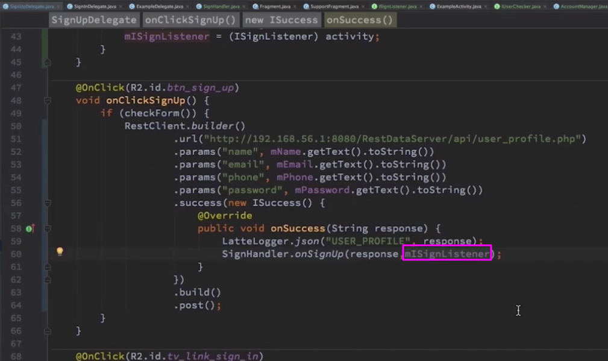Image resolution: width=608 pixels, height=361 pixels.
Task: Click fold end marker at line 66
Action: coord(48,331)
